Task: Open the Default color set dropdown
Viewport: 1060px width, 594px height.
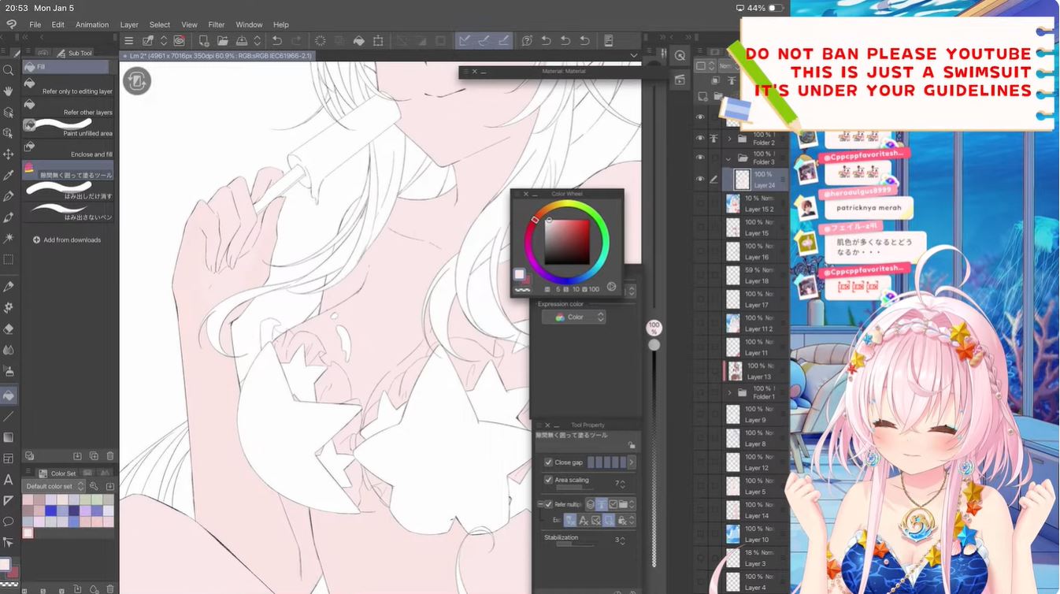Action: (54, 486)
